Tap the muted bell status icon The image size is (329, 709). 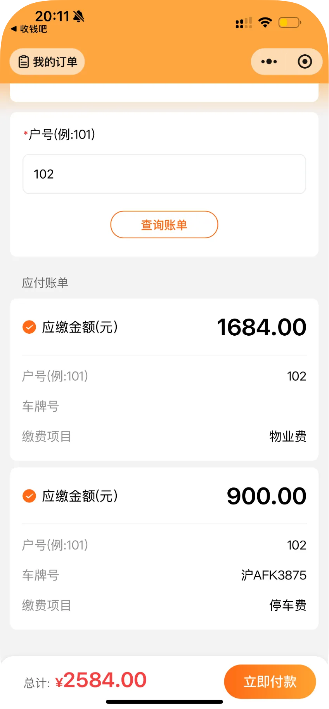pos(79,16)
